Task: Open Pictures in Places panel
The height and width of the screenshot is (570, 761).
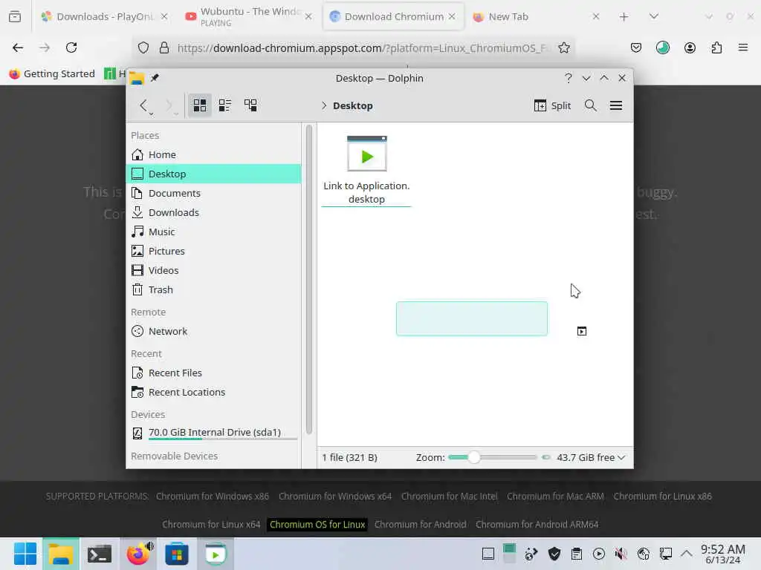Action: [213, 251]
